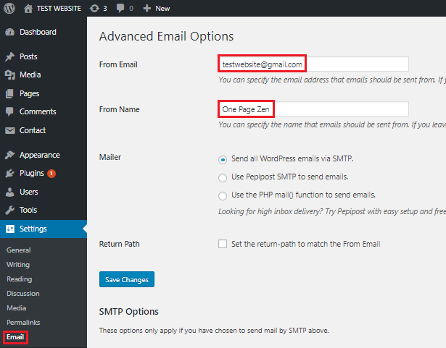This screenshot has width=446, height=348.
Task: Open the Contact envelope icon
Action: 10,130
